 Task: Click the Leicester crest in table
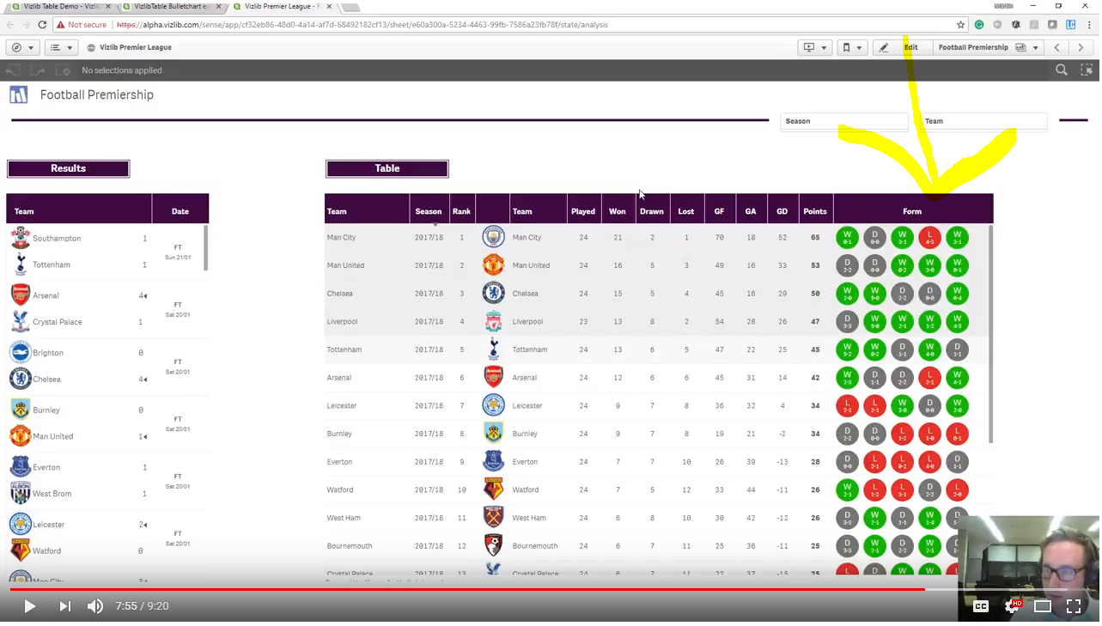tap(493, 405)
